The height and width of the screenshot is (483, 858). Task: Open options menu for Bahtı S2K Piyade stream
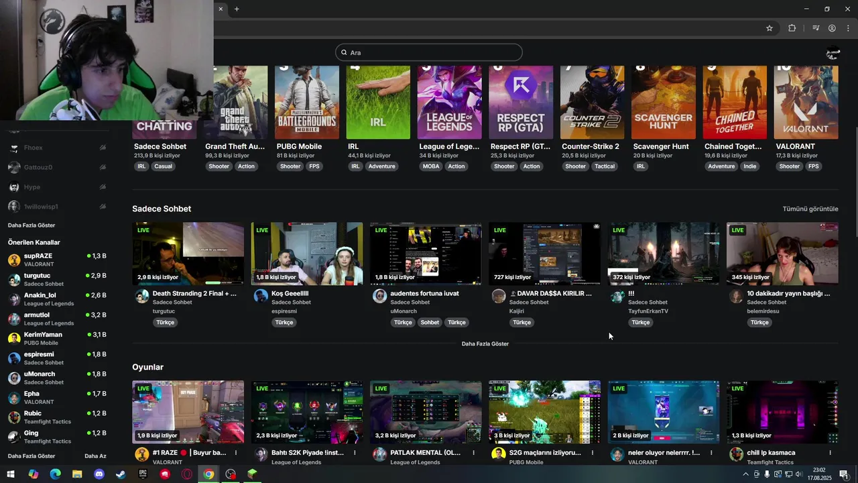point(355,453)
